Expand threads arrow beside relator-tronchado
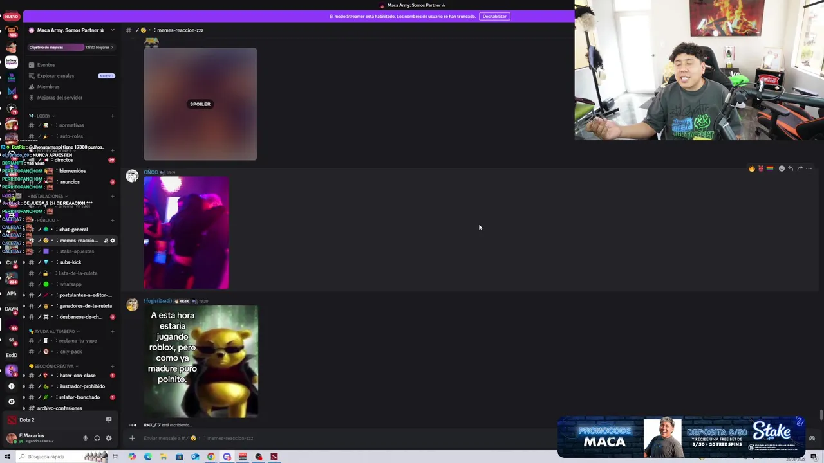The width and height of the screenshot is (824, 463). click(24, 397)
